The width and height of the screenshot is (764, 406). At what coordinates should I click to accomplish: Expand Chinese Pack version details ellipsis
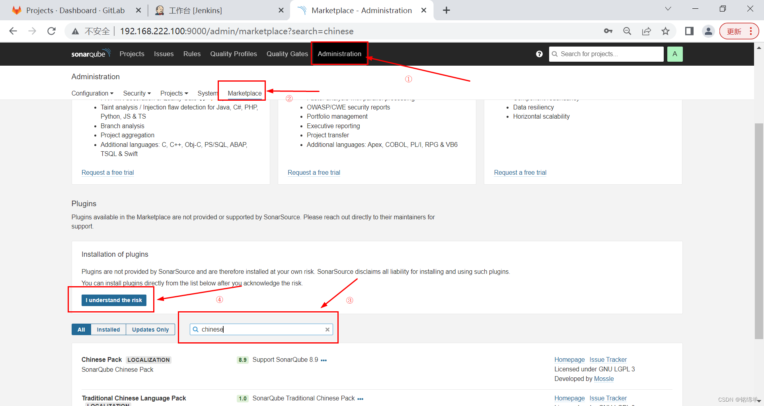click(x=324, y=360)
